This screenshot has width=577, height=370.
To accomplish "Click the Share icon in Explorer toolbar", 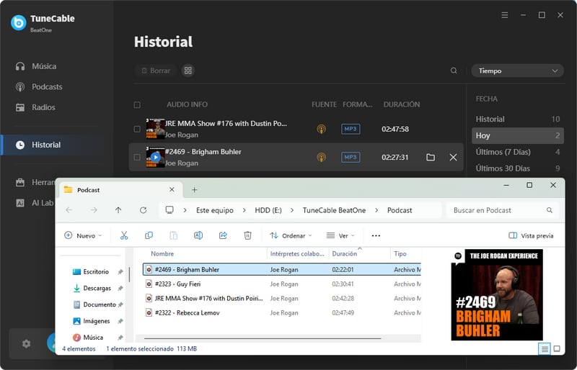I will click(x=223, y=235).
